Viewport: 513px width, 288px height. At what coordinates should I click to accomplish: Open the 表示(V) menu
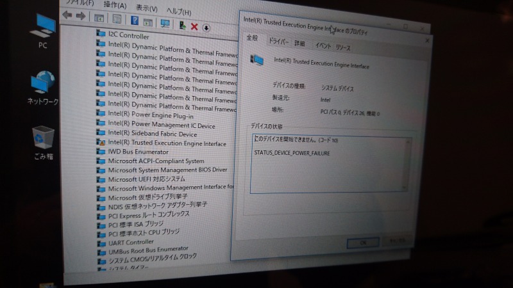[147, 8]
